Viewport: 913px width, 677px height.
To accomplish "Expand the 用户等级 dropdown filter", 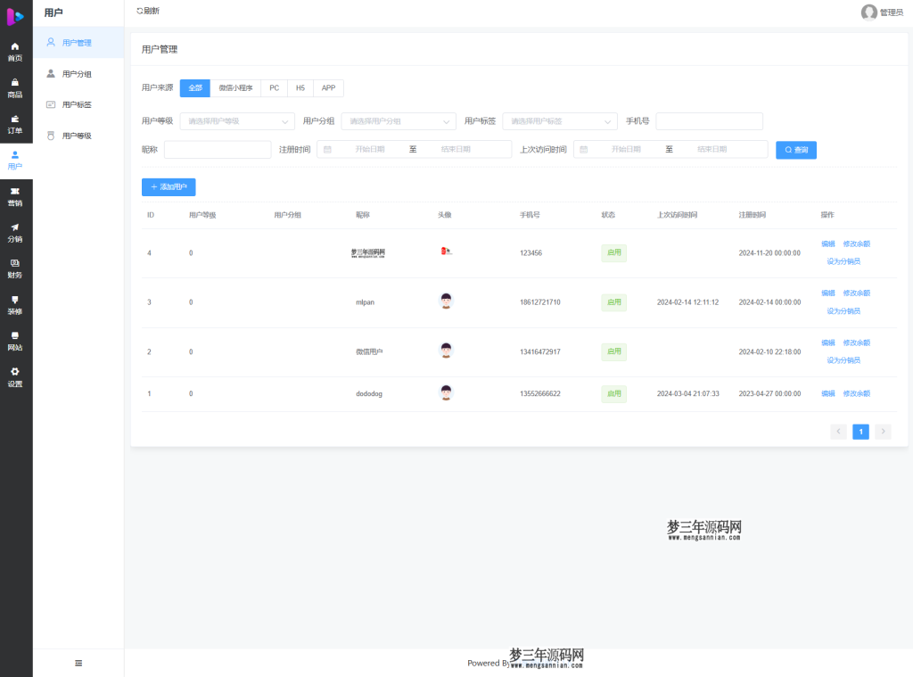I will (237, 121).
